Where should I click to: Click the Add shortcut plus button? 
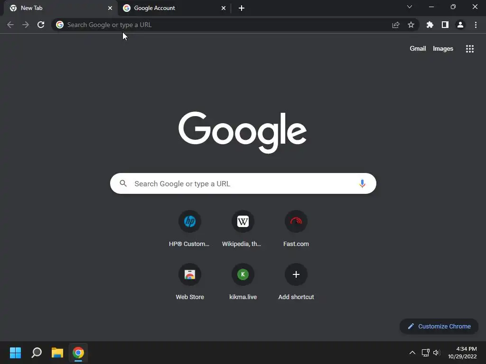pos(296,274)
